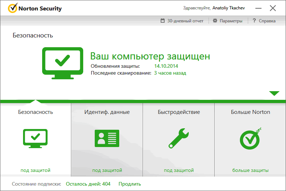This screenshot has width=286, height=191.
Task: Click под защитой under Идентиф. данные
Action: (x=107, y=170)
